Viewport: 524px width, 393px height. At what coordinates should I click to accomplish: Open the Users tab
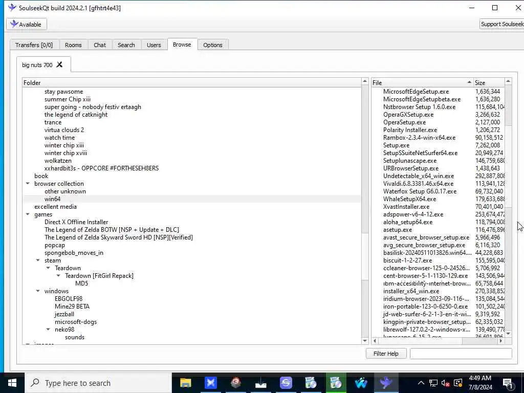(154, 45)
